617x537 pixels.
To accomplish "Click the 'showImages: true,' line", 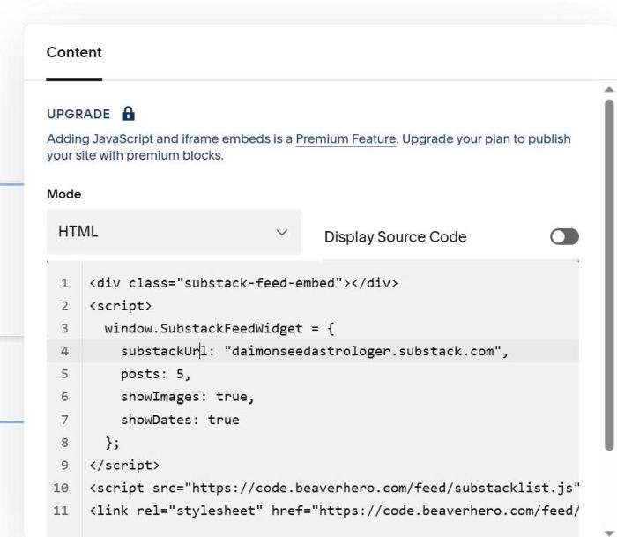I will tap(187, 397).
